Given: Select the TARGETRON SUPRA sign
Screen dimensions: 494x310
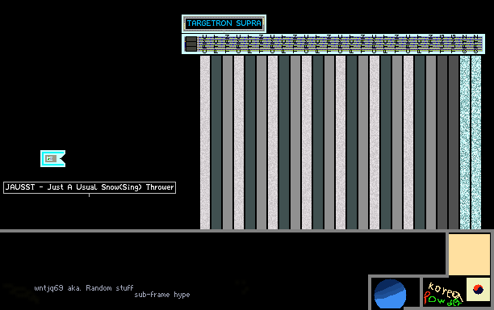Looking at the screenshot, I should click(224, 23).
